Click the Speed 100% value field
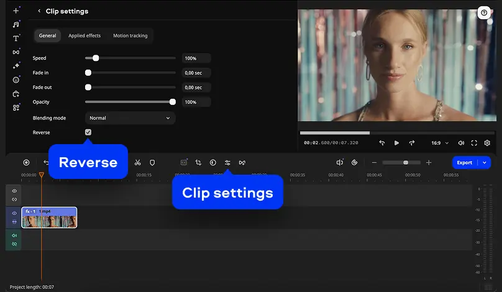Screen dimensions: 502x292 pos(196,58)
